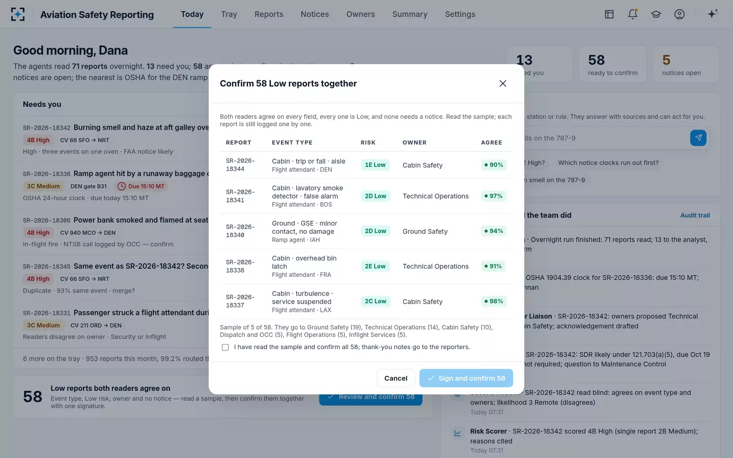
Task: Click Sign and confirm 58
Action: tap(466, 378)
